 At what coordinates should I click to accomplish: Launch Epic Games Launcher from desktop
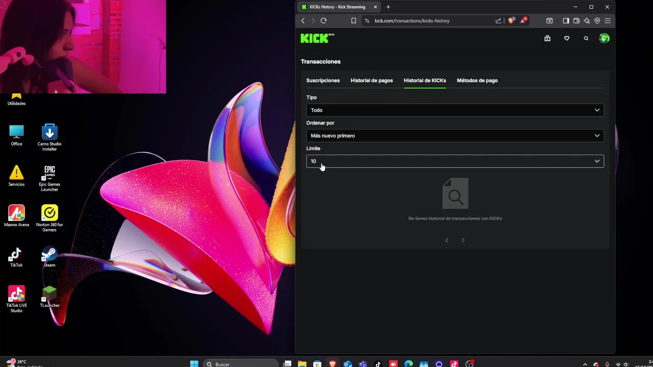[x=49, y=178]
